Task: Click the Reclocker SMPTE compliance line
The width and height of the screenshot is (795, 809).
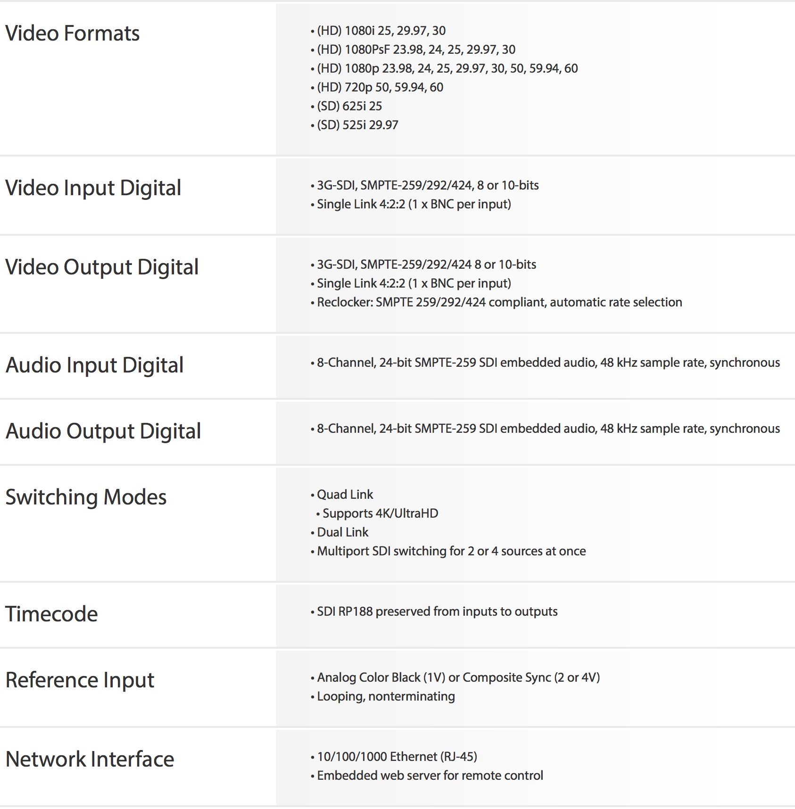Action: [x=497, y=302]
